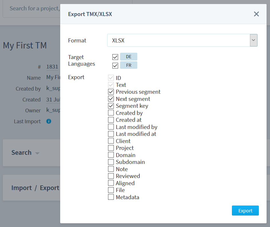The width and height of the screenshot is (270, 227).
Task: Click the Subdomain label text
Action: pos(130,162)
